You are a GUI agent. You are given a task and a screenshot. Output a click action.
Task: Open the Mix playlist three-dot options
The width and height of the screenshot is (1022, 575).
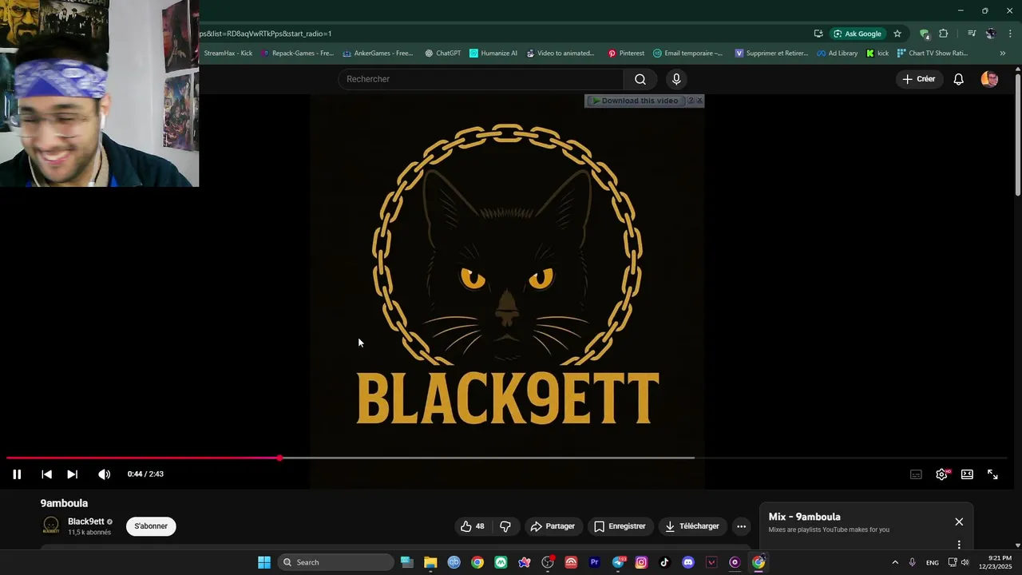point(959,545)
